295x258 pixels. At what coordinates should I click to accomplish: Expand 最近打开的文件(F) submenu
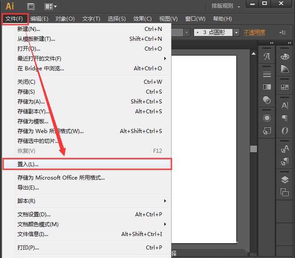coord(87,59)
